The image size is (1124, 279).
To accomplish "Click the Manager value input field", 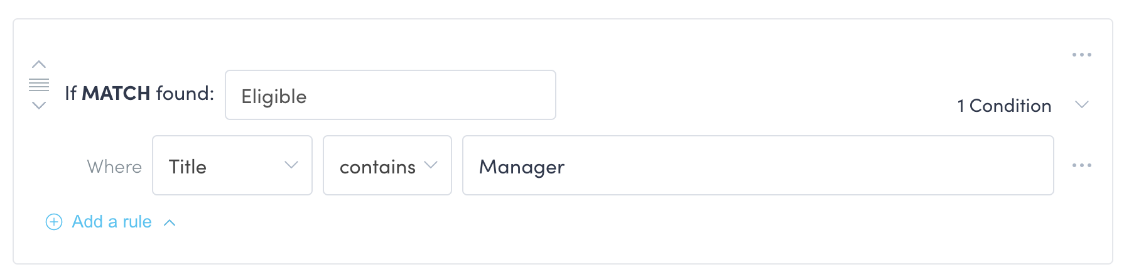I will 757,166.
